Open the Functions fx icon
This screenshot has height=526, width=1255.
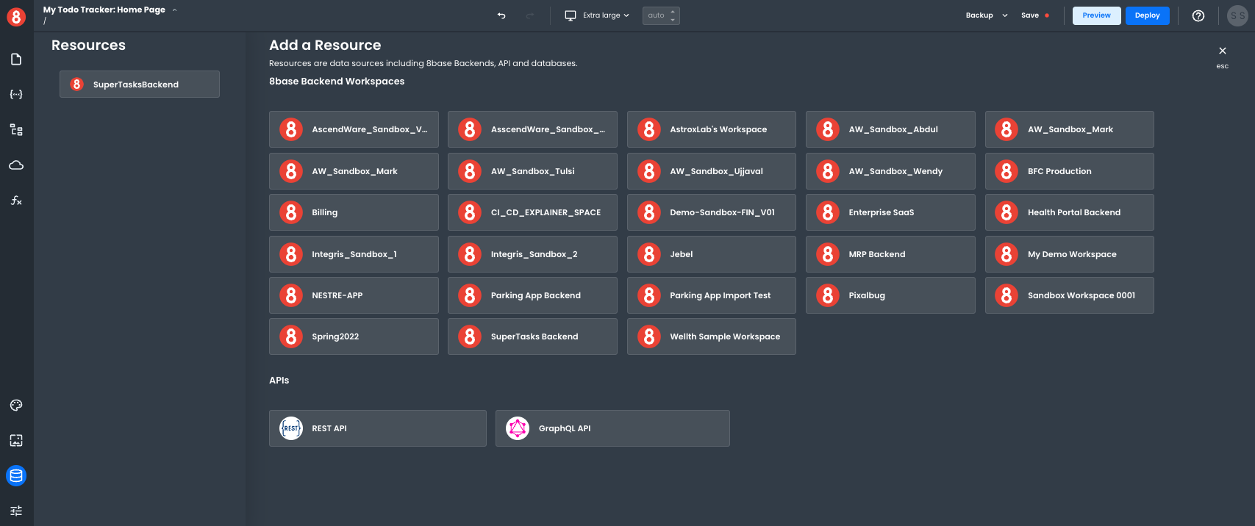16,201
